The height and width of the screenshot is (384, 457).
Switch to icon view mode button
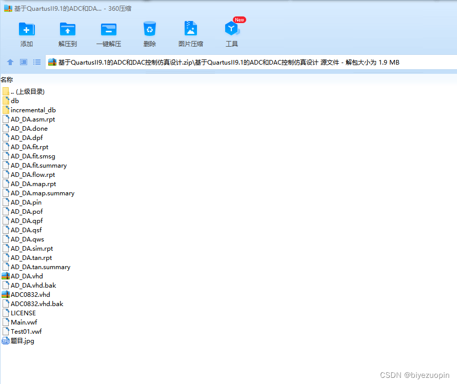click(24, 62)
